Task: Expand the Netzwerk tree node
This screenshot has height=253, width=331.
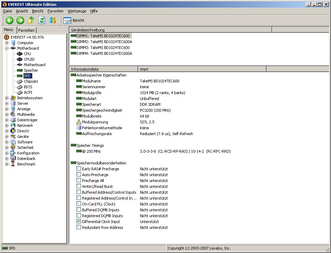Action: click(7, 125)
